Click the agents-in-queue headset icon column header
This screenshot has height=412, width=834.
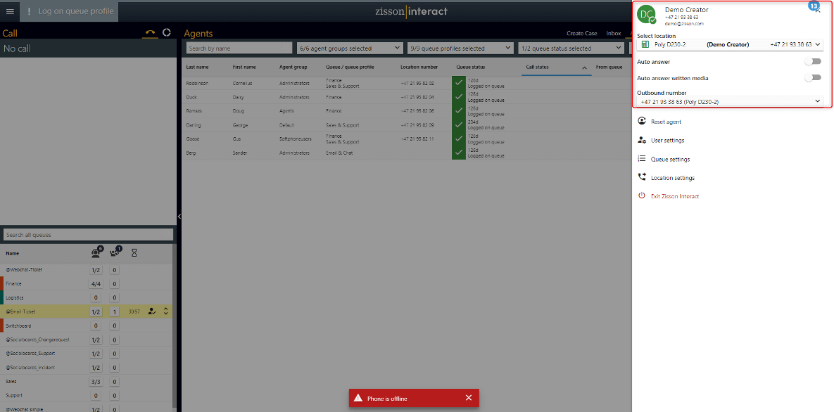click(x=95, y=252)
